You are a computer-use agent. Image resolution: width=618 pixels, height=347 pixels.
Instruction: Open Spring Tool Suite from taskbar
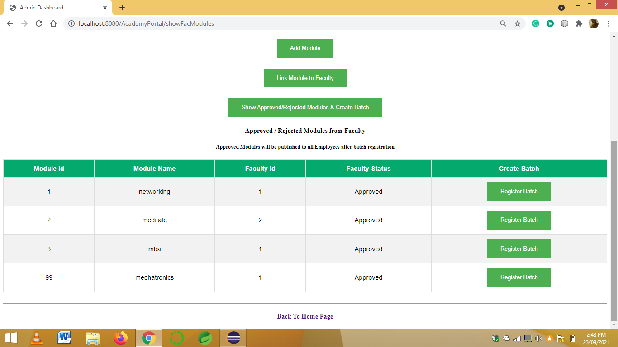point(205,338)
